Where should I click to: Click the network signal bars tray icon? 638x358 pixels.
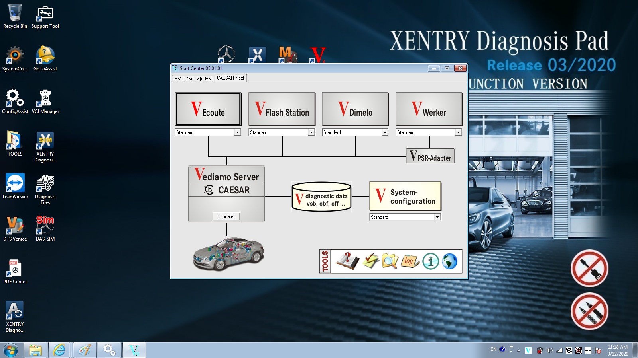(559, 350)
